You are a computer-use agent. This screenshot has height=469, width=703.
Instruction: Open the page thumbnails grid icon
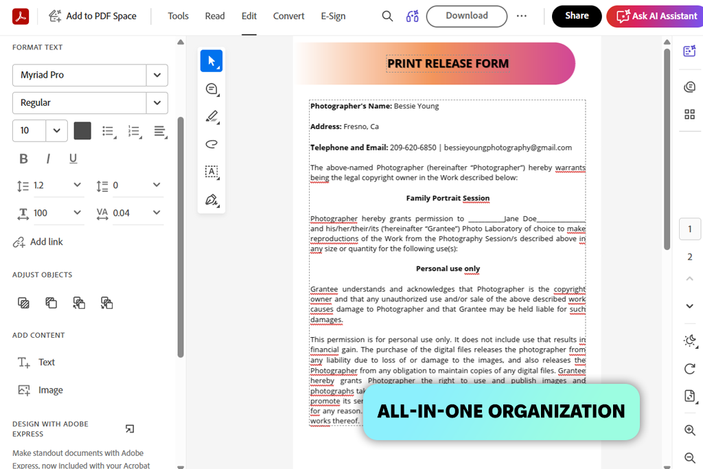tap(689, 115)
